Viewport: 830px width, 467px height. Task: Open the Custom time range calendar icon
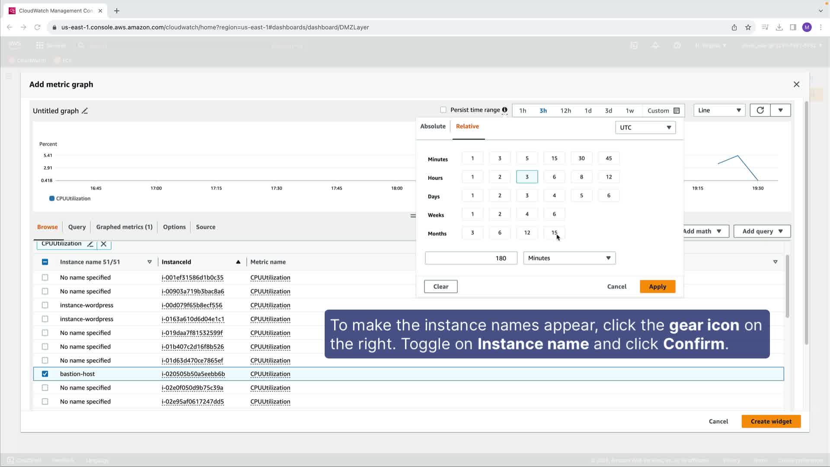point(677,111)
